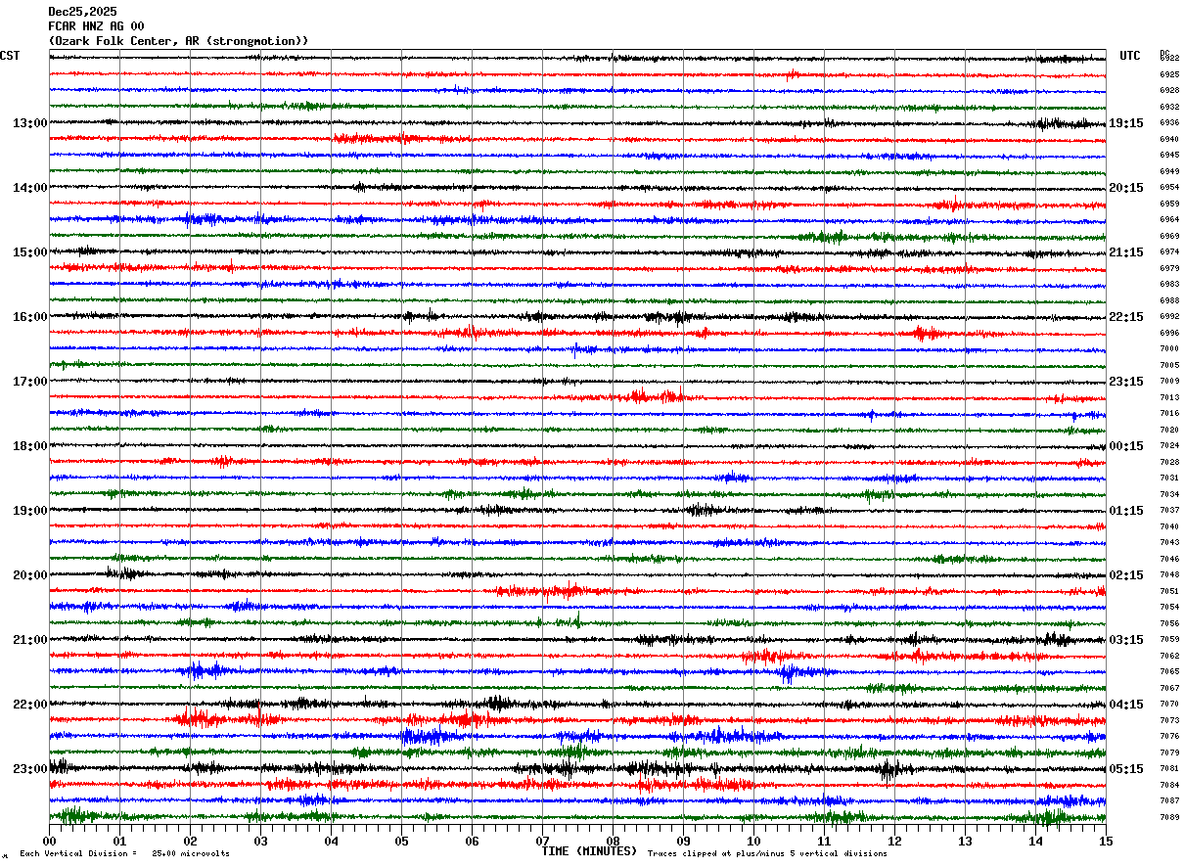Viewport: 1184px width, 867px height.
Task: Pick minute 00 on the time axis
Action: click(x=50, y=841)
